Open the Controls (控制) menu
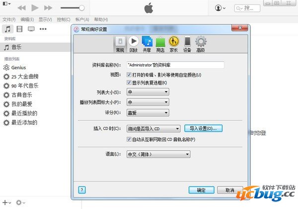The height and width of the screenshot is (209, 298). point(64,19)
